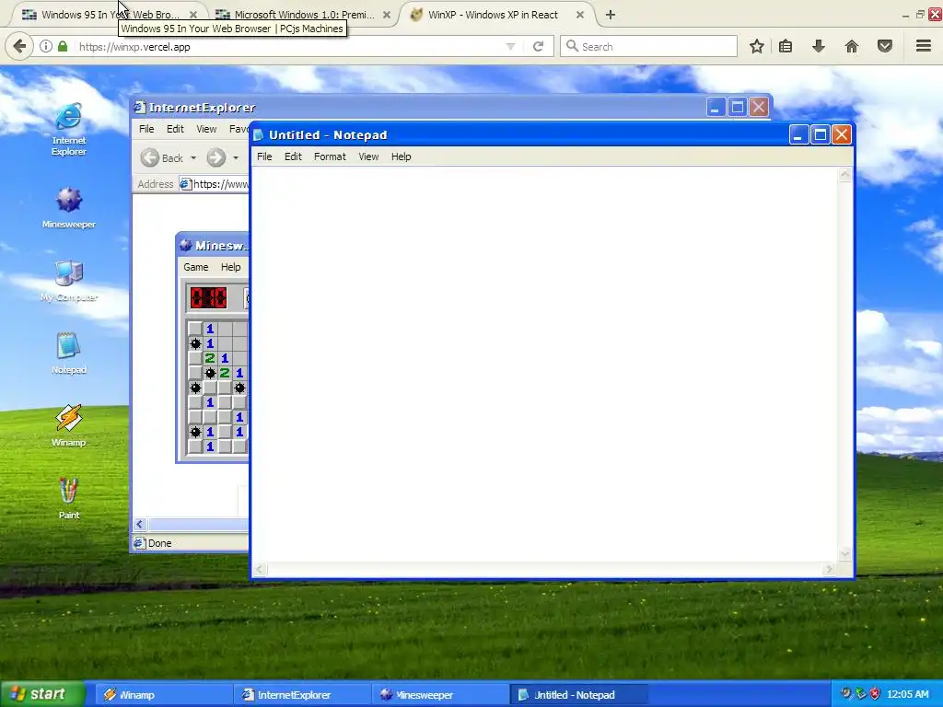The height and width of the screenshot is (707, 943).
Task: Click the green padlock security icon
Action: (63, 46)
